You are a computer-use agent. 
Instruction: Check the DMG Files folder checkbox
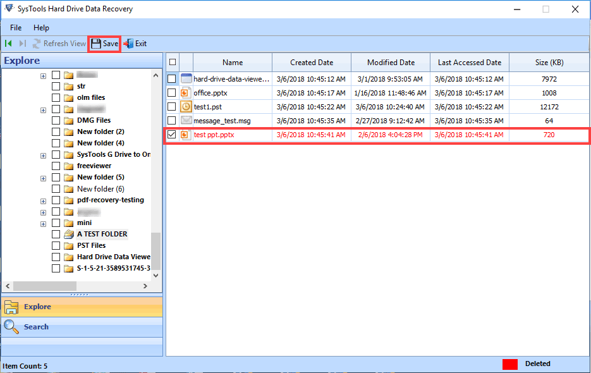[56, 120]
